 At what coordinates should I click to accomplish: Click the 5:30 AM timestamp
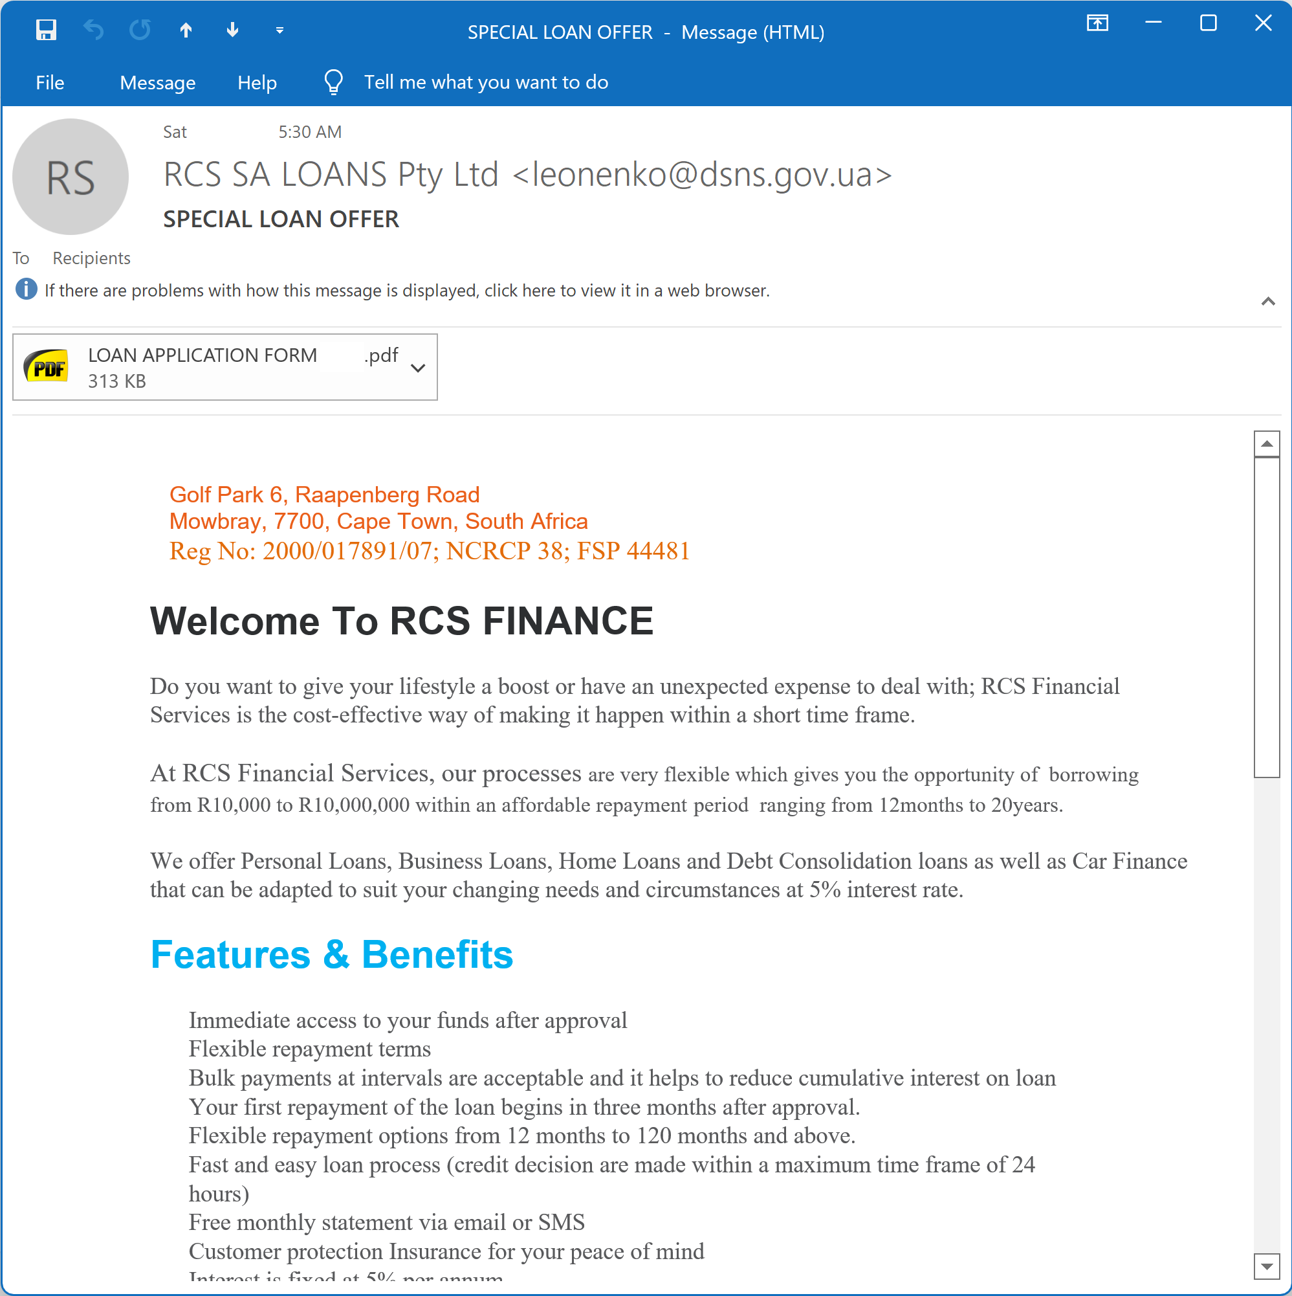310,132
